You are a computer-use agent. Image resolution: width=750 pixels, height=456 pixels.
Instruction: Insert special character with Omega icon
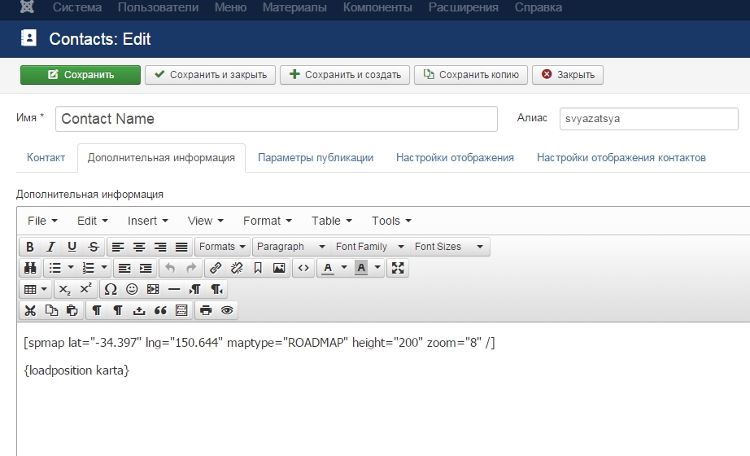(x=111, y=289)
